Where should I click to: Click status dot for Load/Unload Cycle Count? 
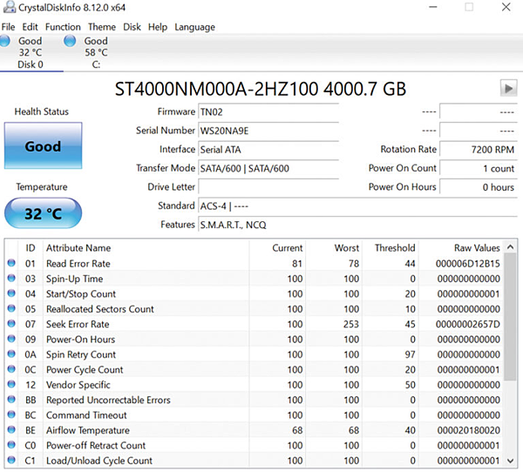pos(11,460)
